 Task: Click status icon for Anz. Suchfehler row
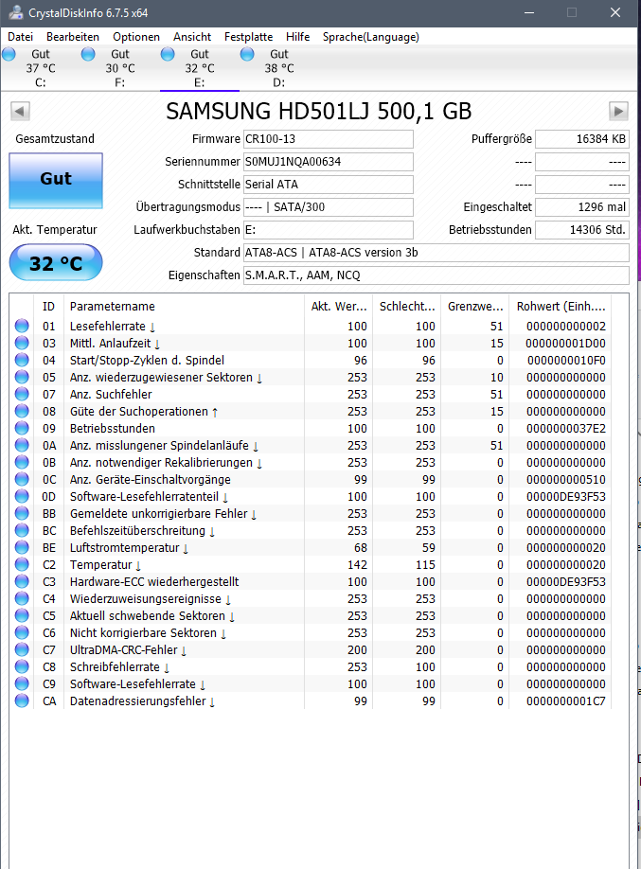[22, 394]
